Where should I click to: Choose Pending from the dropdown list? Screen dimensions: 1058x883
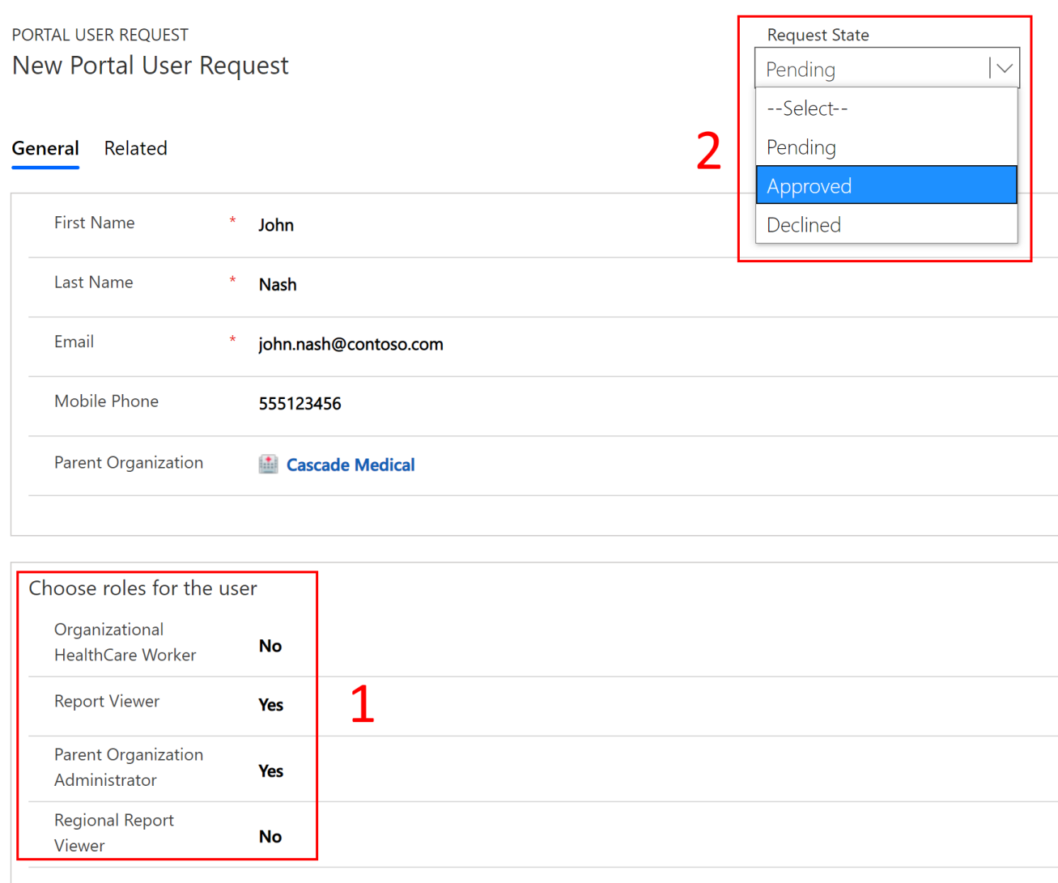click(x=886, y=147)
